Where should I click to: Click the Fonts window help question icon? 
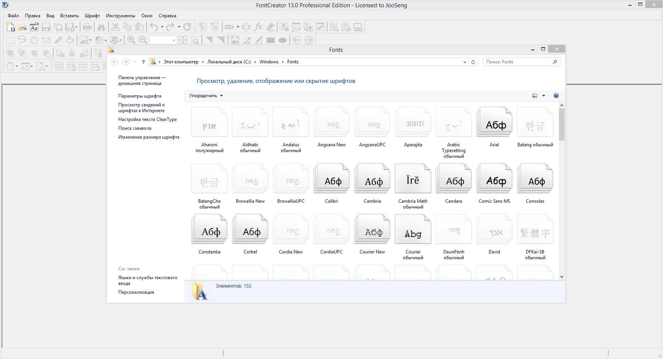(x=556, y=96)
